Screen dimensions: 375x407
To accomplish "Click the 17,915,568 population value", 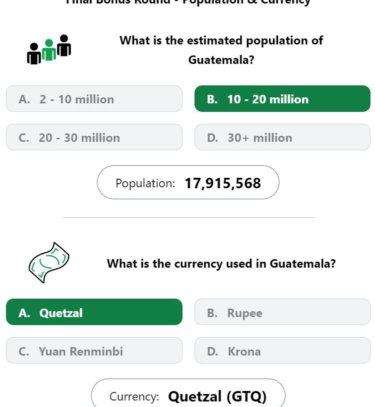I will tap(222, 183).
